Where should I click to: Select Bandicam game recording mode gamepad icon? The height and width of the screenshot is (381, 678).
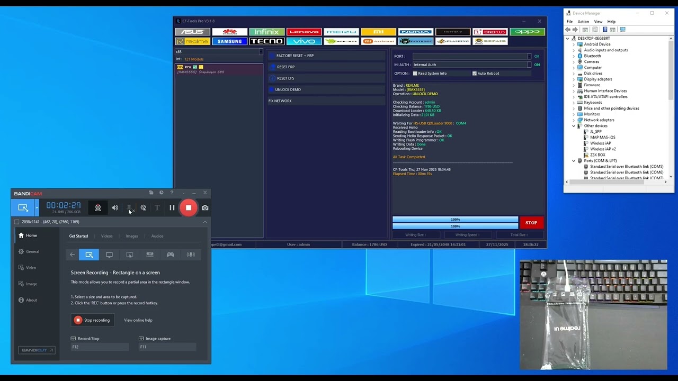[x=171, y=255]
